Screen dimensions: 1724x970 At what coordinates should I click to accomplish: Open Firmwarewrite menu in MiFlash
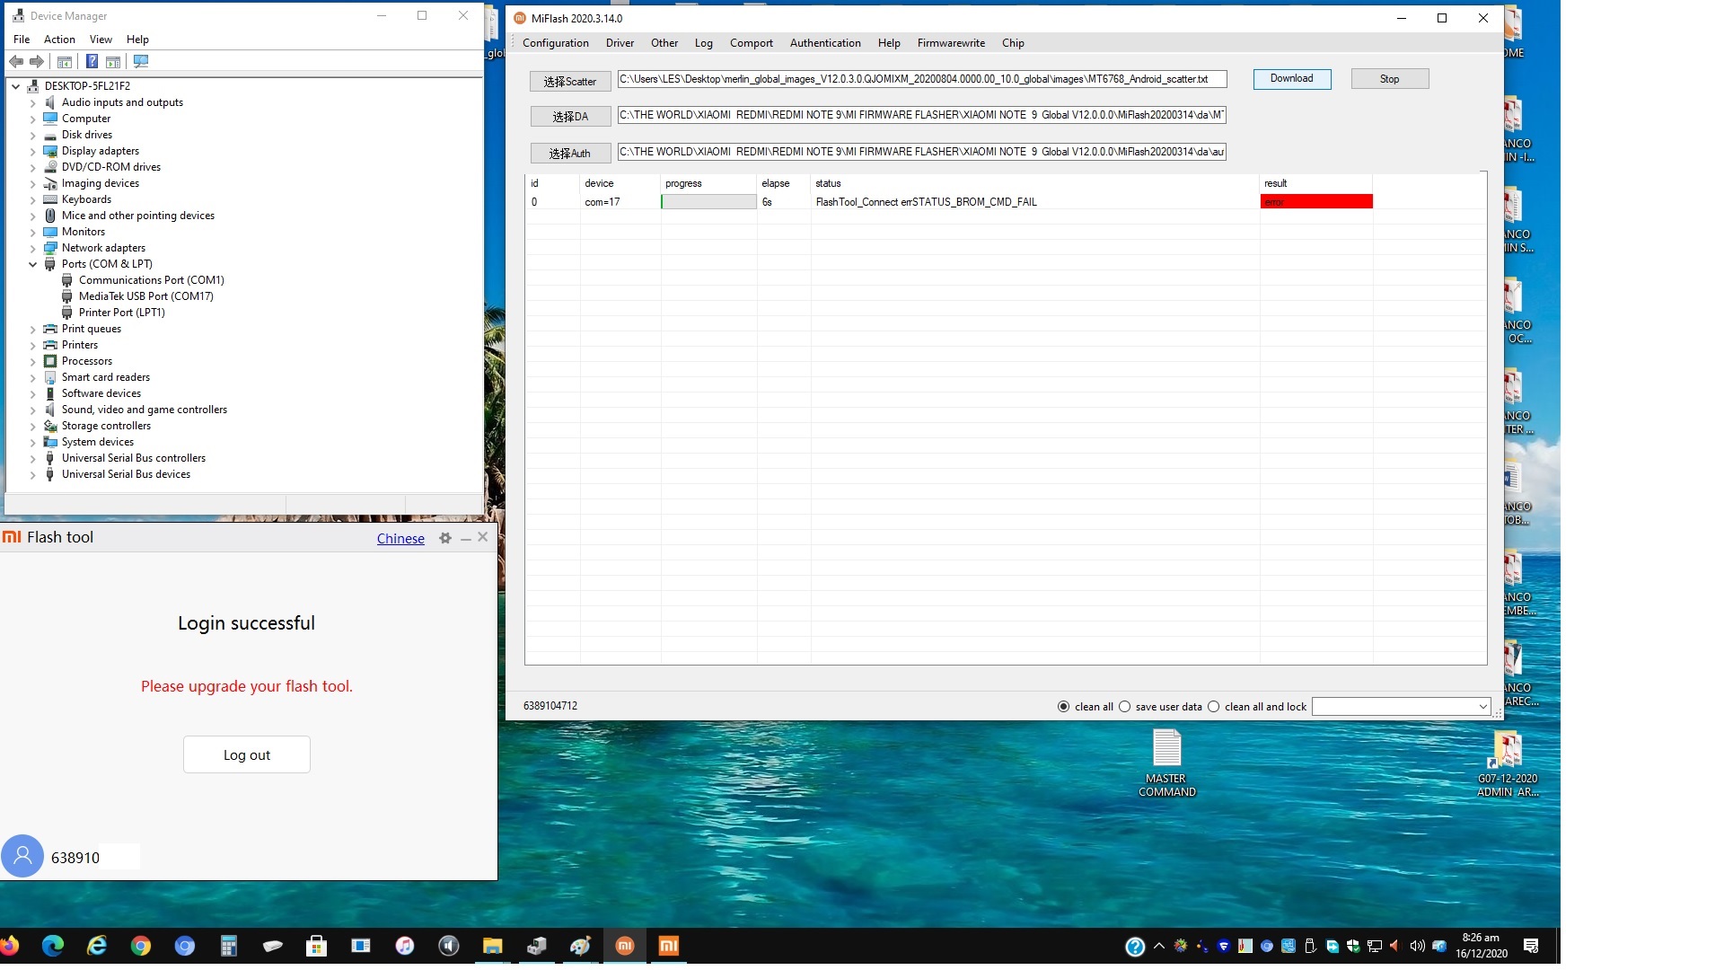[x=951, y=43]
